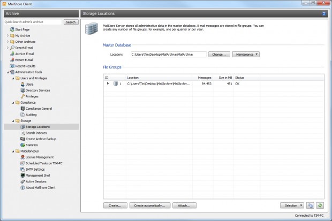Expand file group row 1 arrow

[108, 83]
